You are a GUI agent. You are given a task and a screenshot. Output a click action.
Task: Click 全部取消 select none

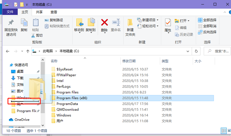click(x=207, y=26)
